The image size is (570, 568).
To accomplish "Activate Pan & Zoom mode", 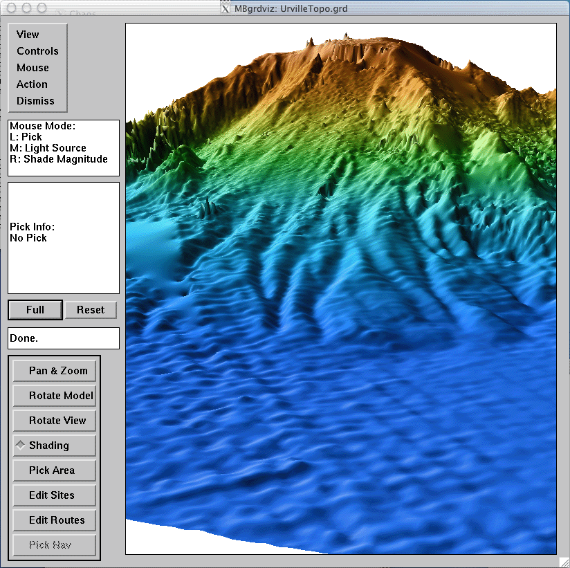I will [54, 370].
